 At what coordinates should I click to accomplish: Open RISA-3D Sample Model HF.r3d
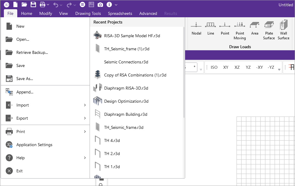136,36
